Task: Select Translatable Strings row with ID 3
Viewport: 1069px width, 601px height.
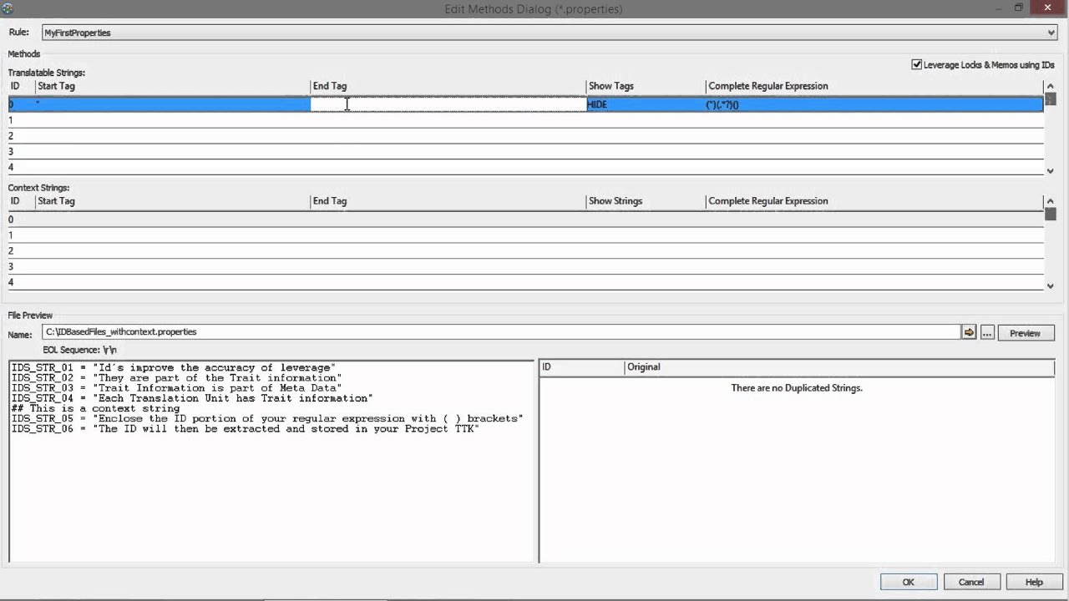Action: [525, 152]
